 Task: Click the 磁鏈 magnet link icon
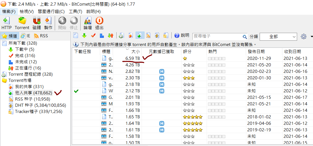click(37, 23)
